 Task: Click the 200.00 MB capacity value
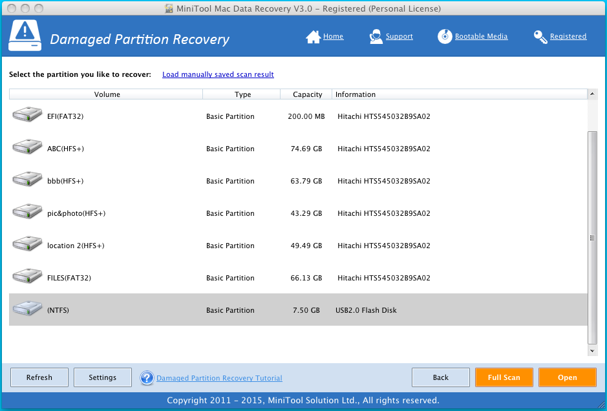pyautogui.click(x=306, y=116)
